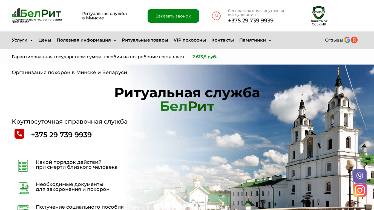Click the Заказать звонок button

(x=173, y=16)
